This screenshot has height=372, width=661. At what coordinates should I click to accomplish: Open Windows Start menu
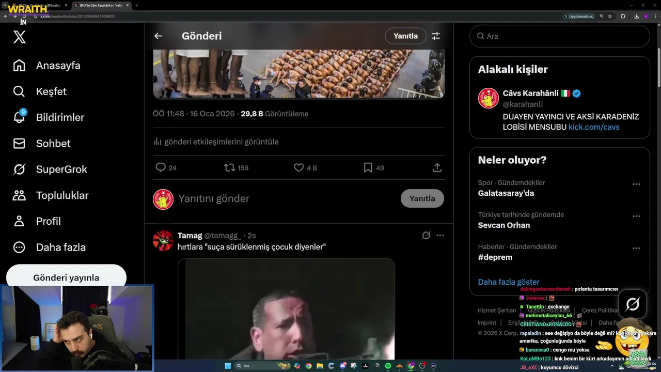[x=228, y=366]
